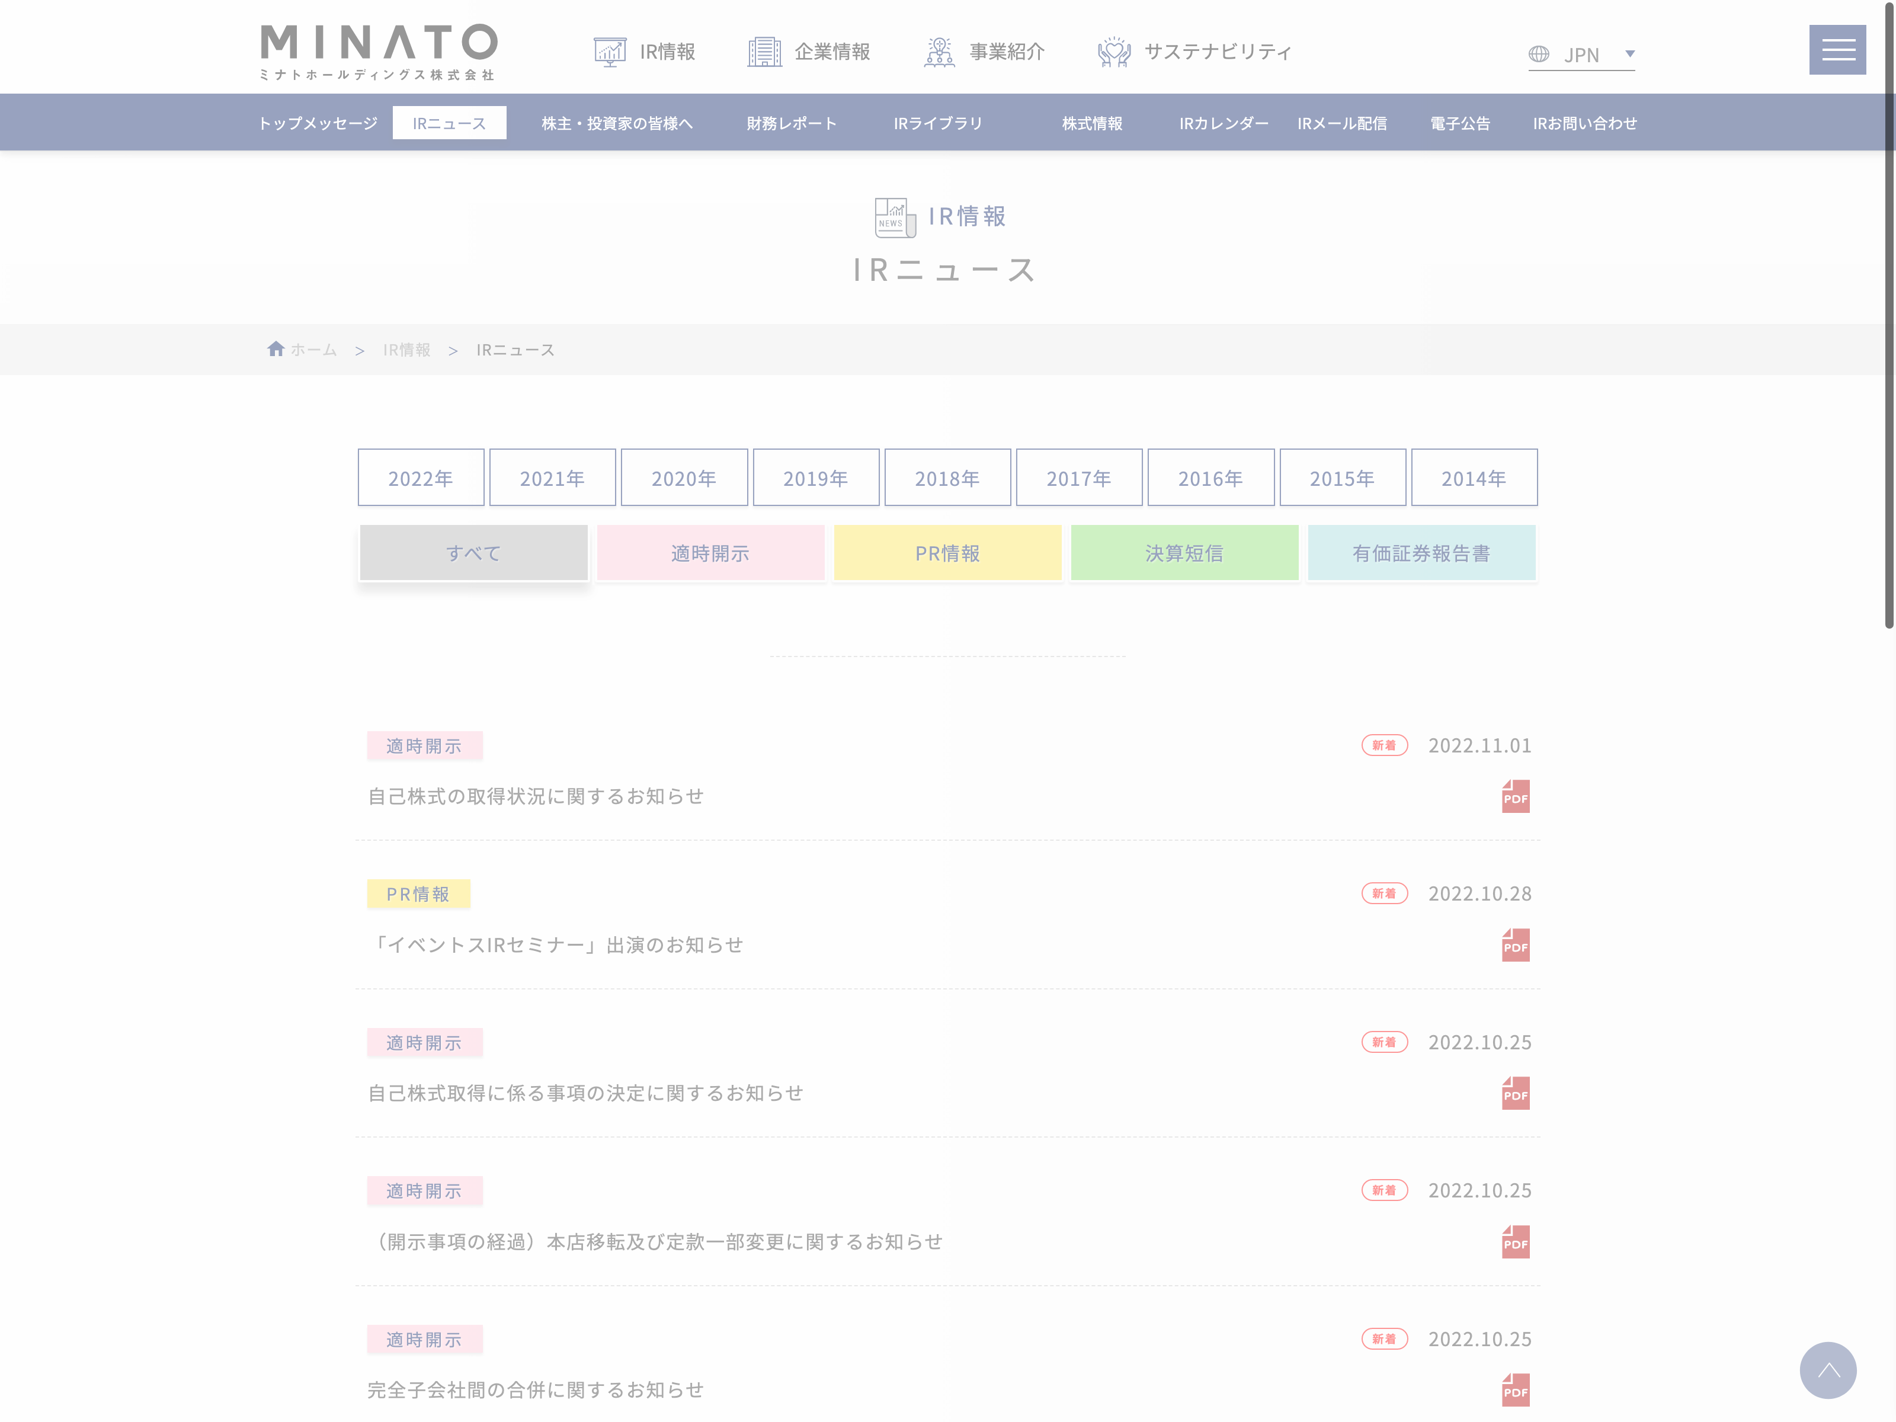
Task: Open 財務レポート in the sub navigation
Action: pos(791,123)
